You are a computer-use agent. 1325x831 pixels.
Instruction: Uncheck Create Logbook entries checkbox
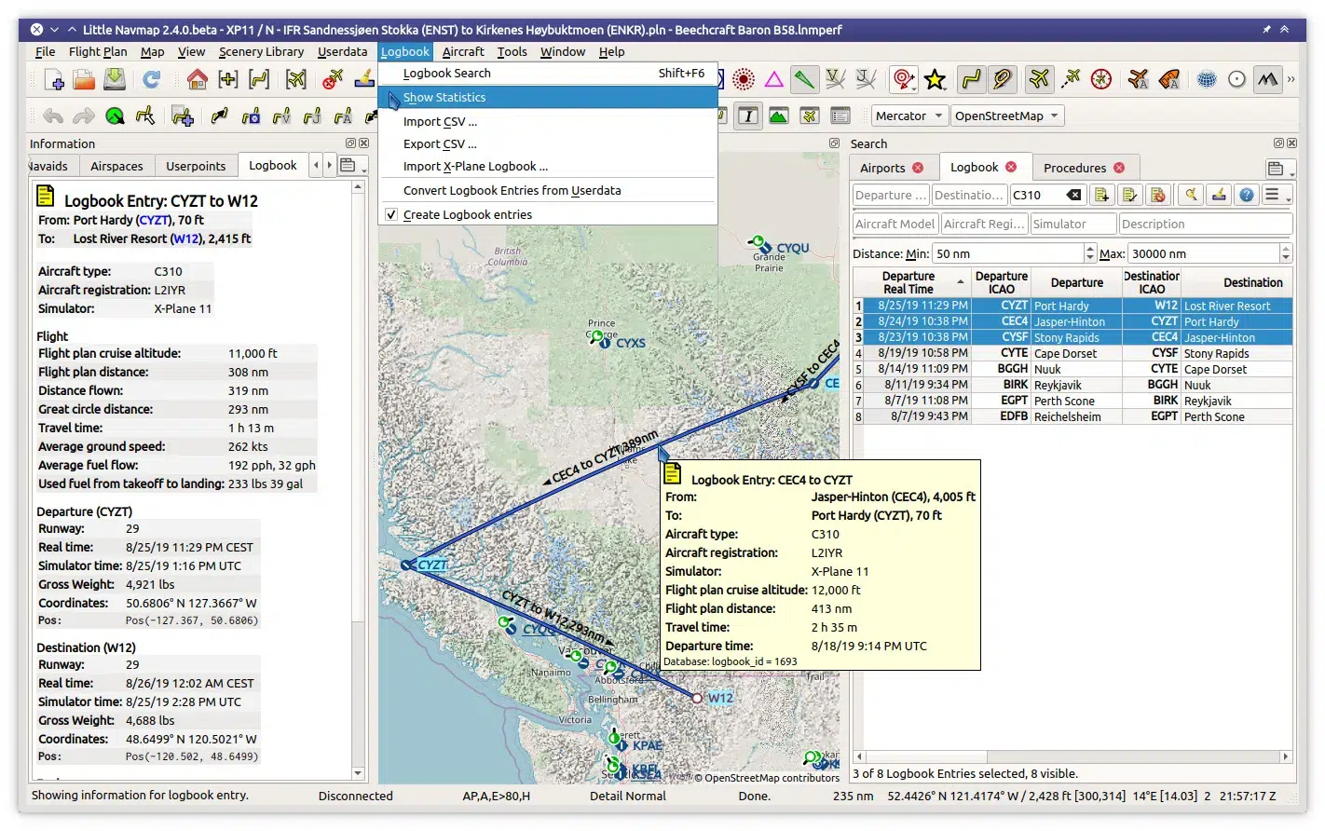tap(391, 215)
